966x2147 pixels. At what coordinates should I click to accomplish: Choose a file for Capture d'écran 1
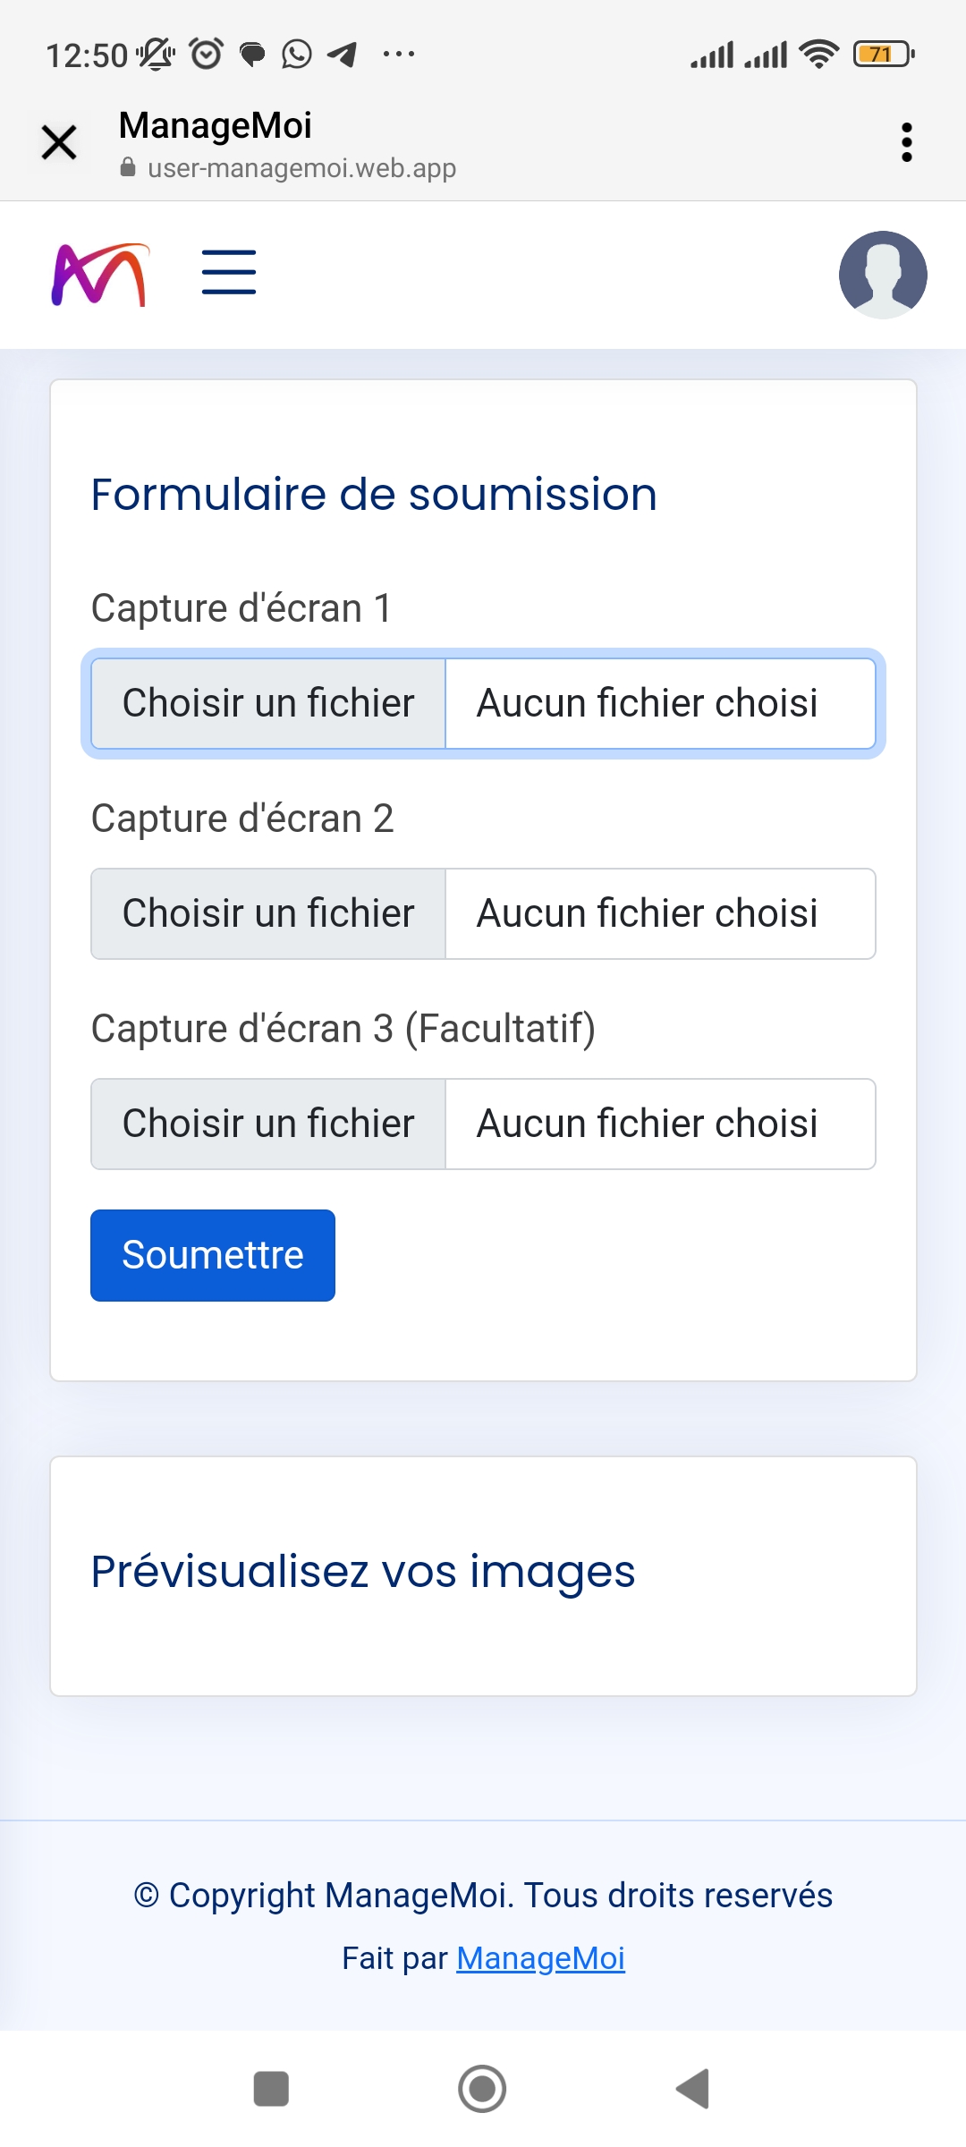click(x=268, y=704)
